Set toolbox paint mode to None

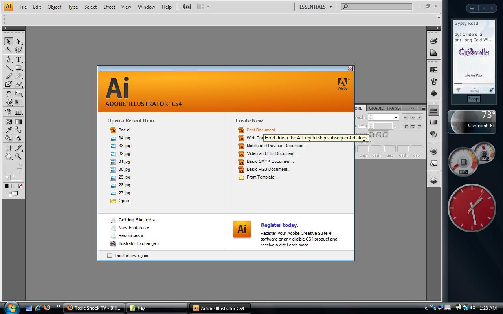tap(20, 186)
